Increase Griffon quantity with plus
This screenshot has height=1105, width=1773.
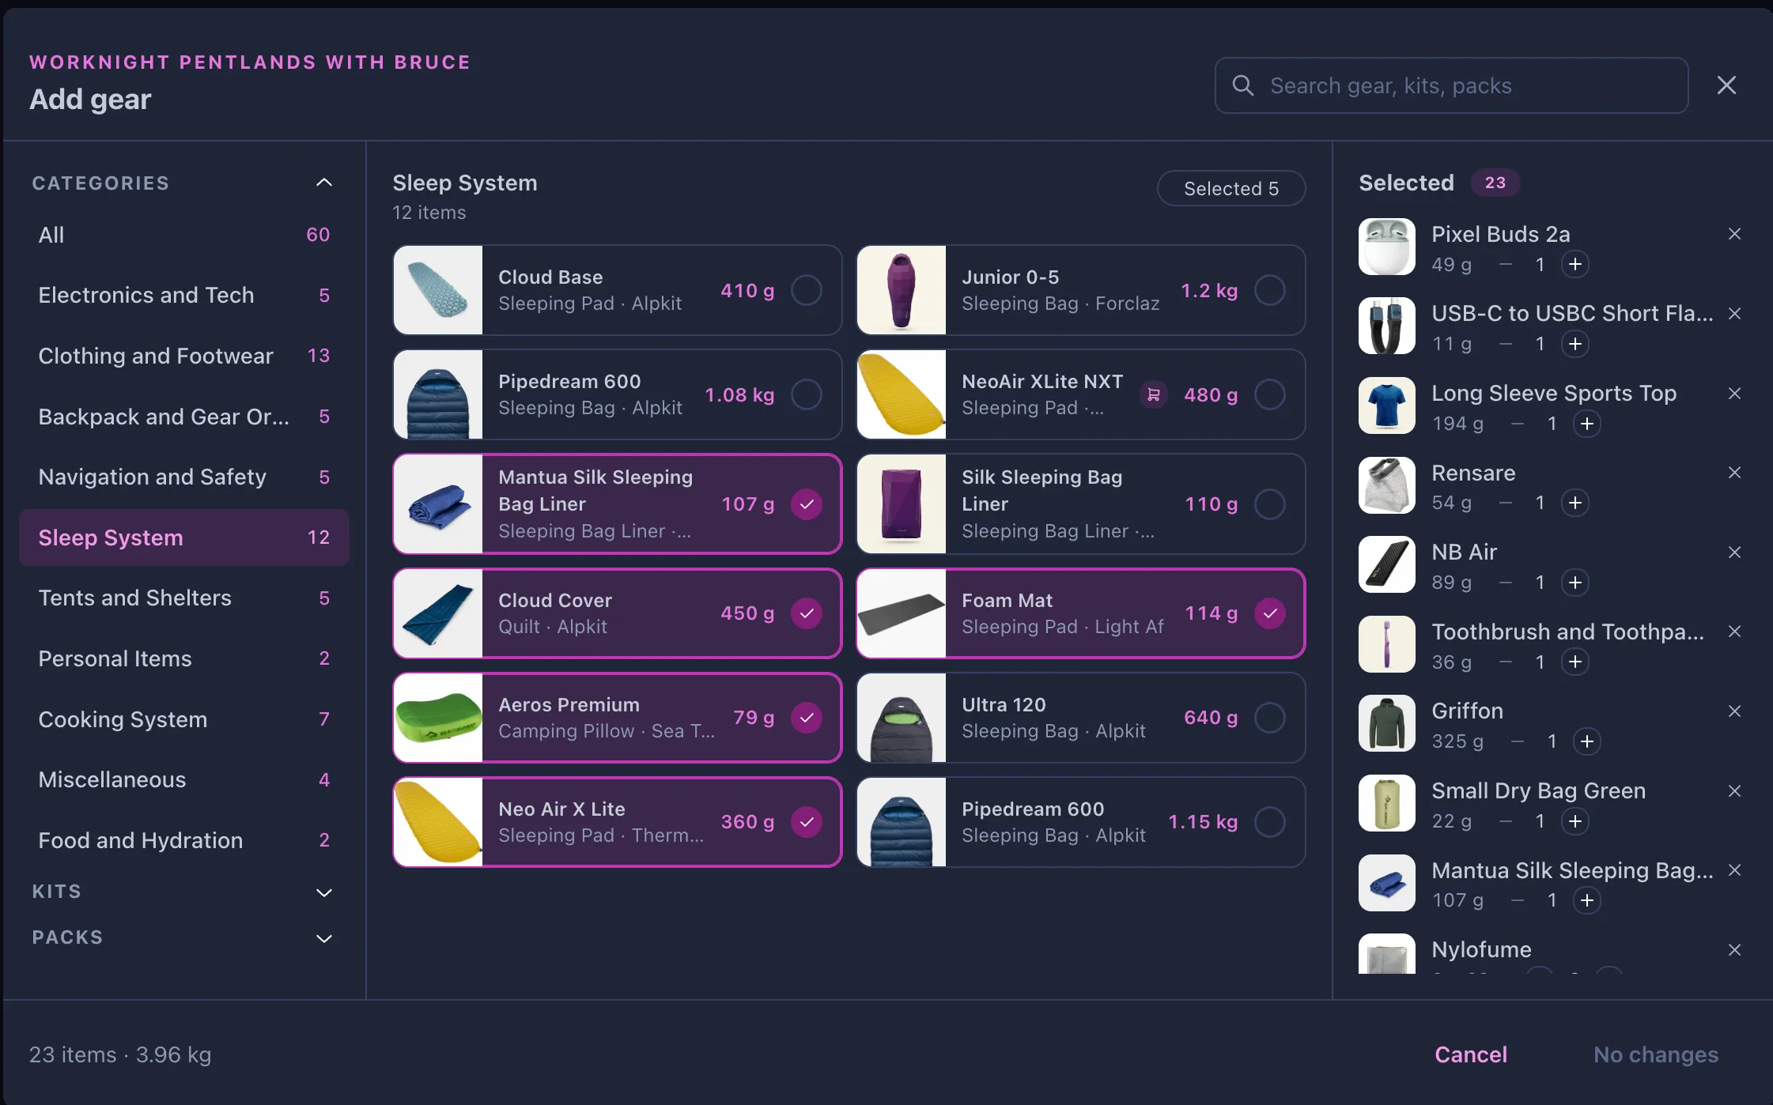tap(1587, 741)
